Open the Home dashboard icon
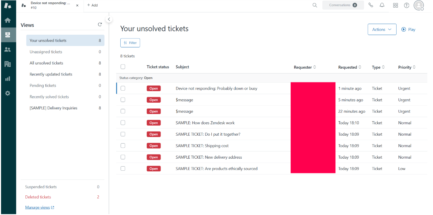This screenshot has height=215, width=433. pyautogui.click(x=8, y=20)
